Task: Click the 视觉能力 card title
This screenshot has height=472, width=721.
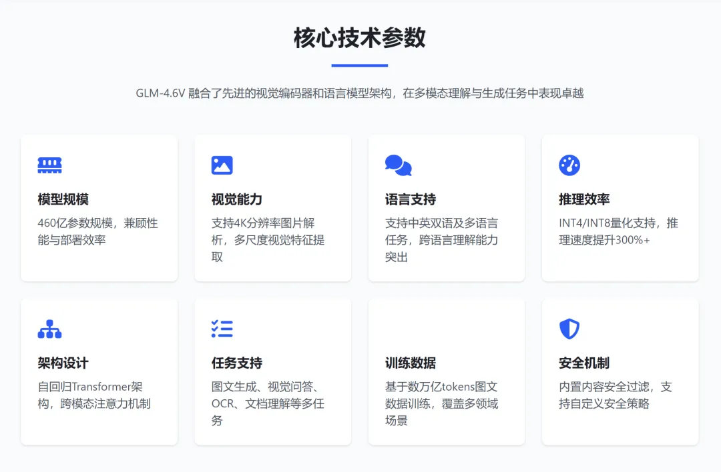Action: pyautogui.click(x=237, y=199)
